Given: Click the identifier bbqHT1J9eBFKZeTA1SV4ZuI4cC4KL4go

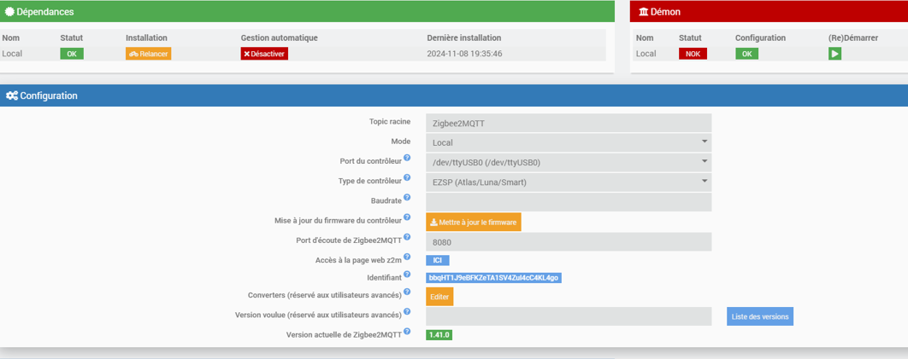Looking at the screenshot, I should [x=494, y=278].
